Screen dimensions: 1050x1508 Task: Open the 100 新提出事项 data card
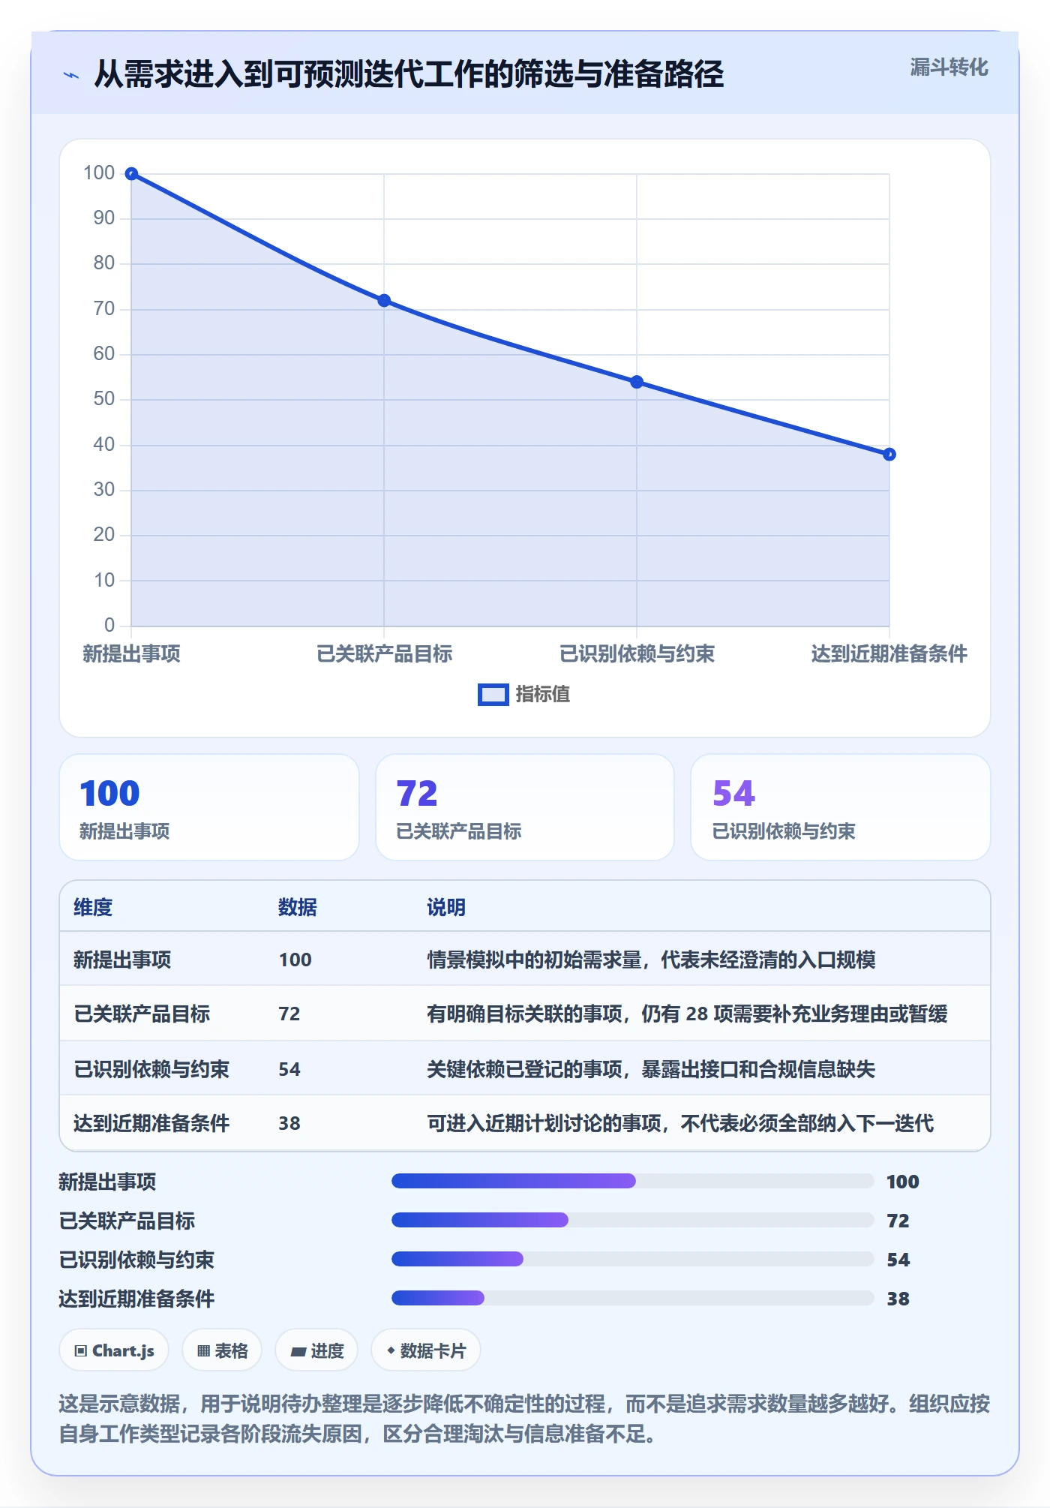(x=209, y=807)
